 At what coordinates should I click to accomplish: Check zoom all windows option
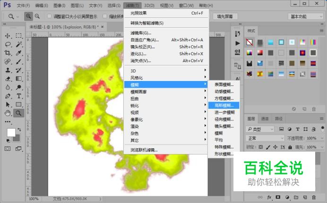[105, 16]
